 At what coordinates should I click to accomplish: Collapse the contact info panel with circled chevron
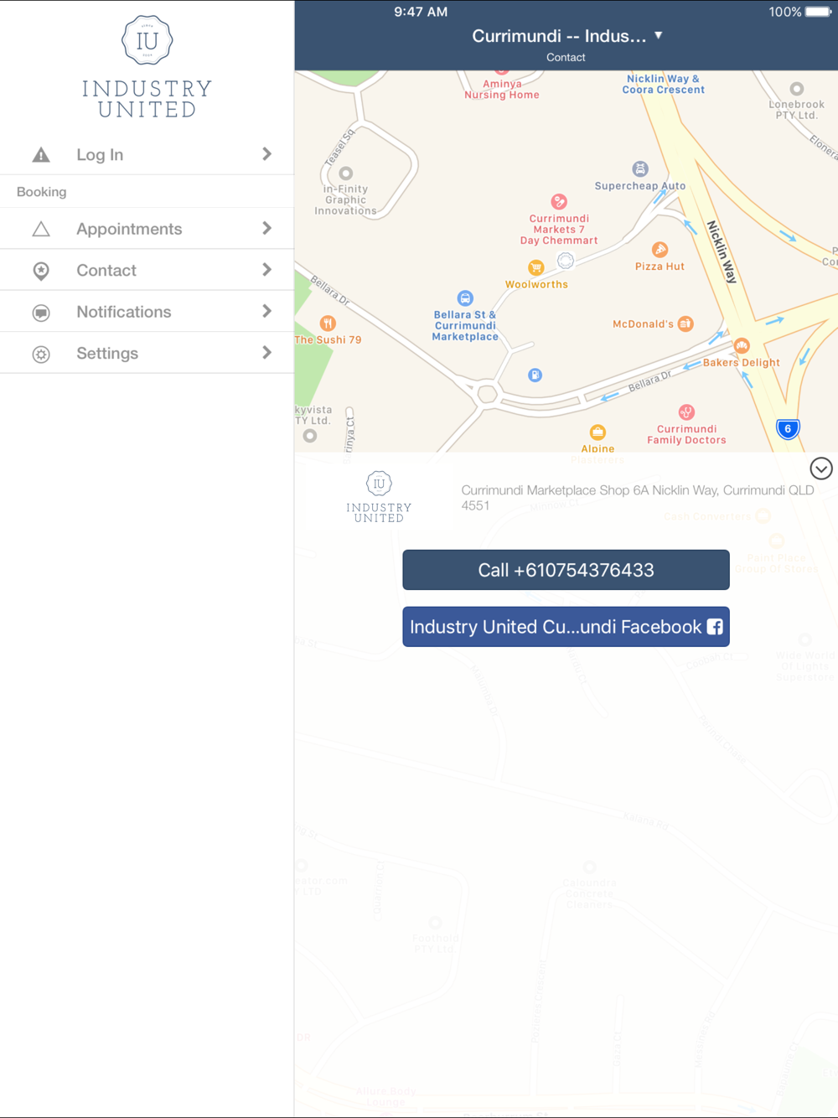821,468
